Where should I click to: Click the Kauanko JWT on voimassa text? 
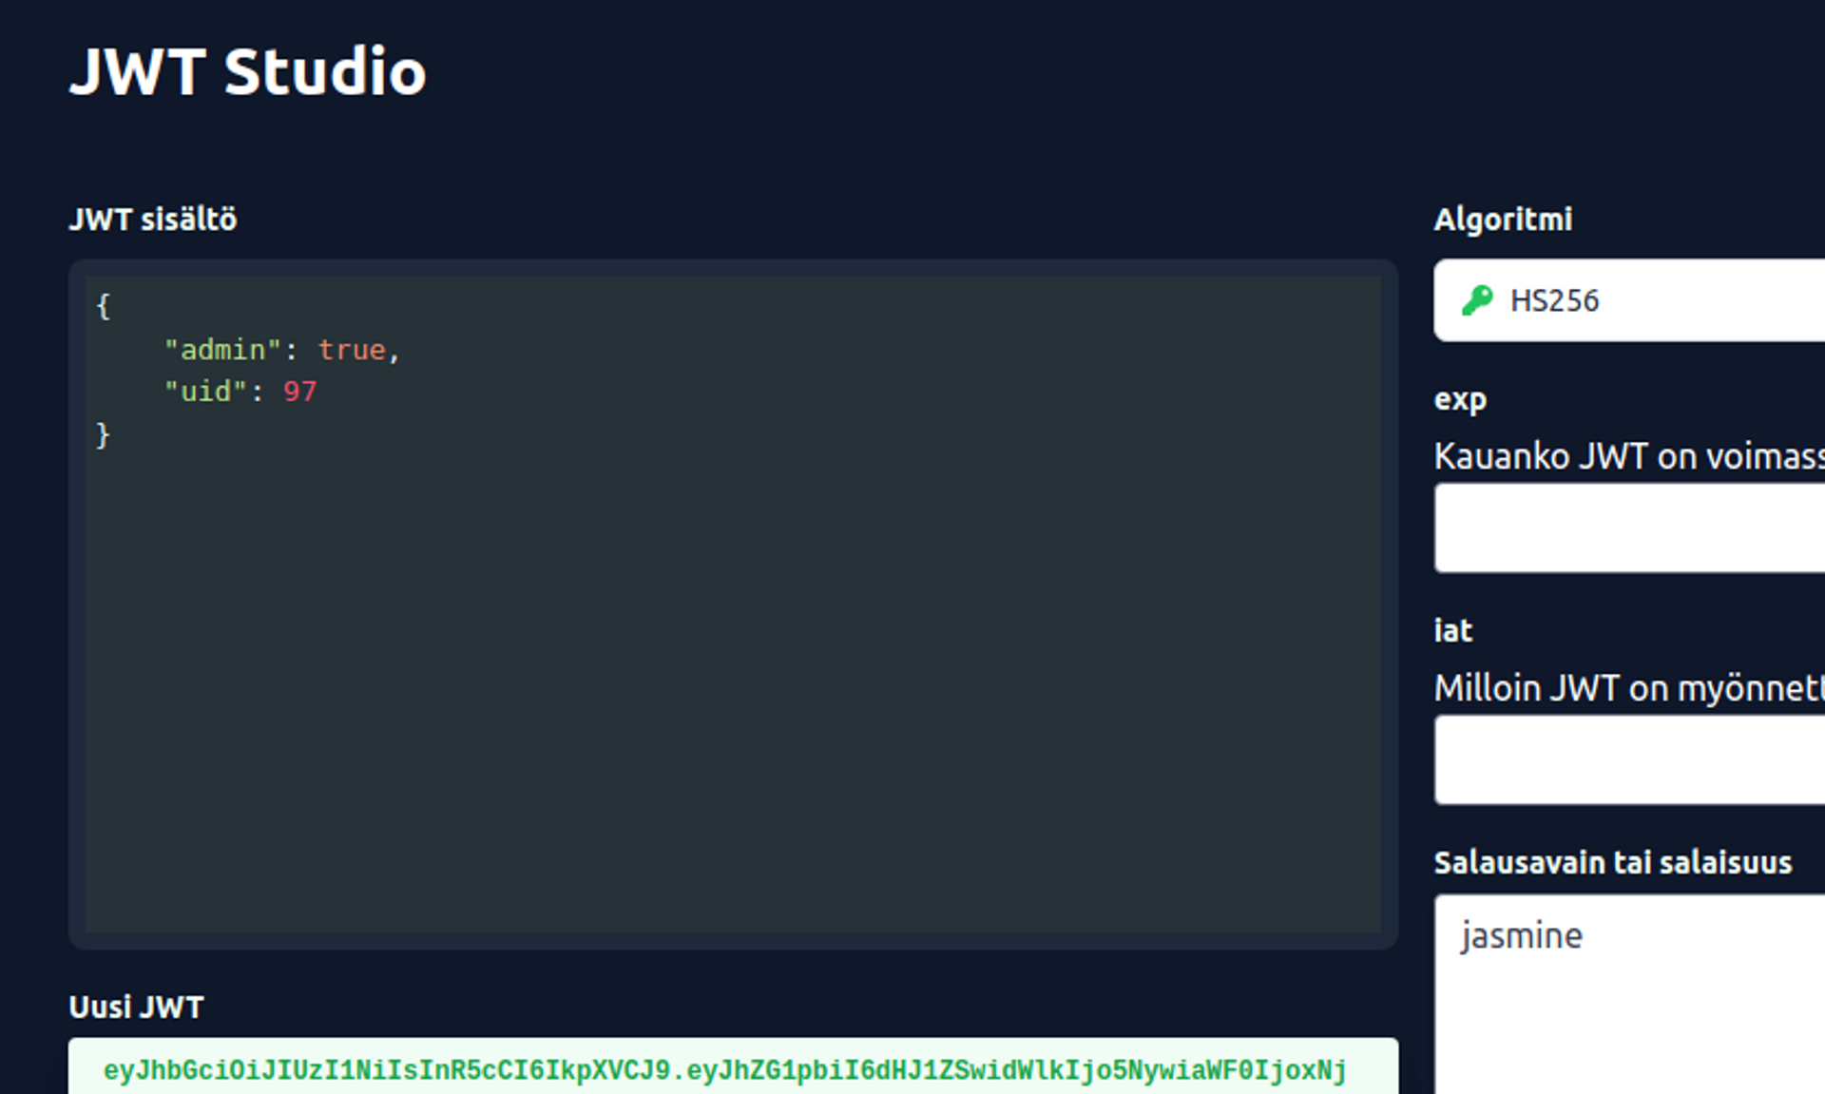click(1628, 457)
